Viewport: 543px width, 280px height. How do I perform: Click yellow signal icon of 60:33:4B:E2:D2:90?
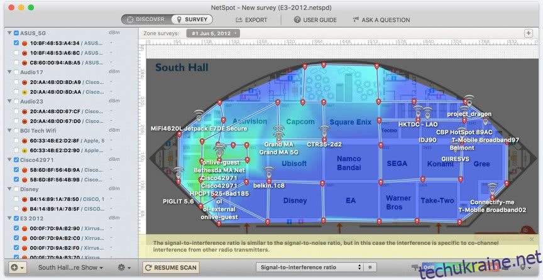click(x=25, y=151)
